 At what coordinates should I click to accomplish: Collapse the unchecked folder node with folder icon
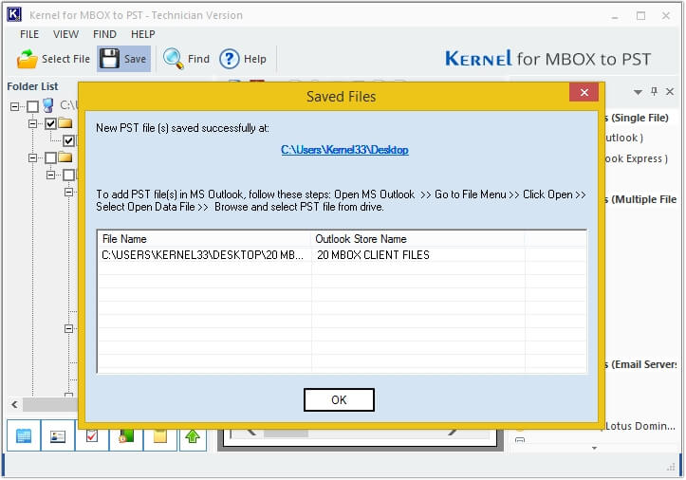click(x=33, y=157)
